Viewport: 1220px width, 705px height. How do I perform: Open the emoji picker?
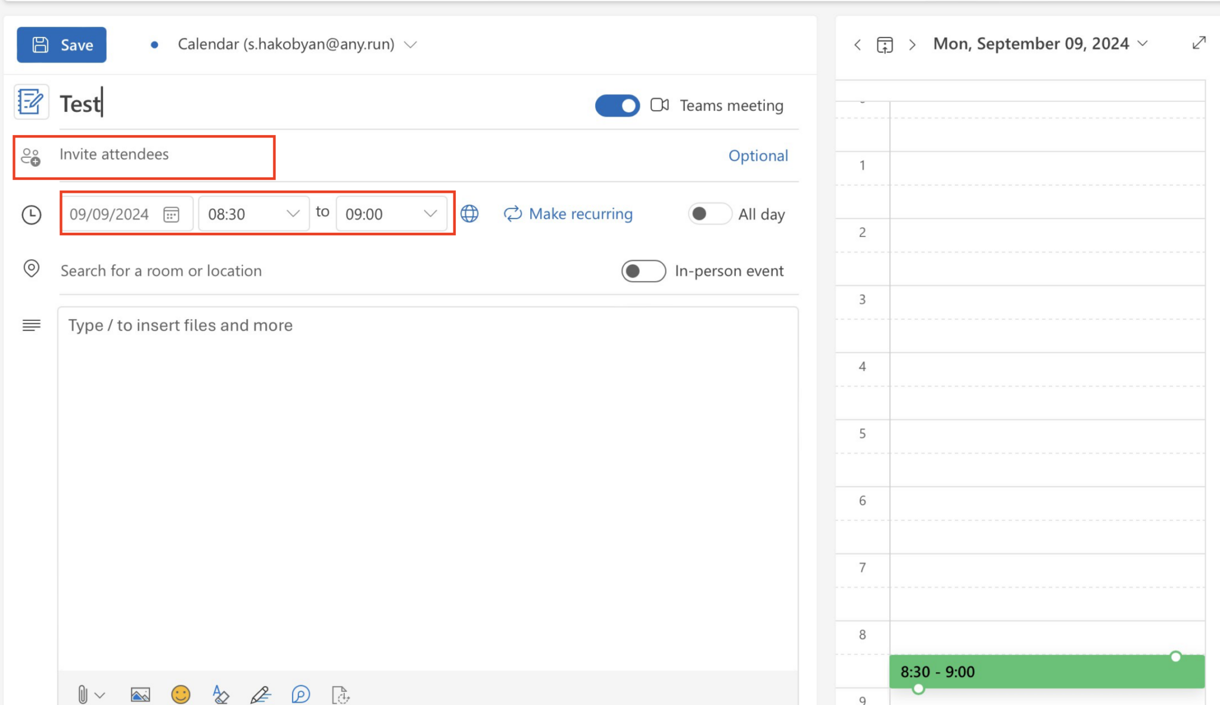pos(181,694)
